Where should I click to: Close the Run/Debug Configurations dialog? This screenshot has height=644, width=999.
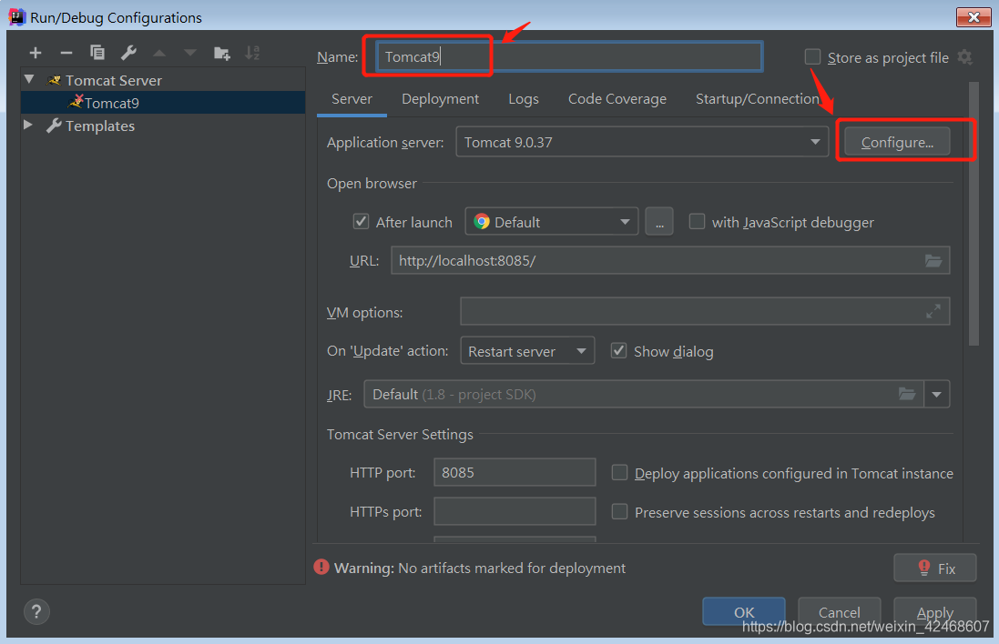tap(974, 17)
